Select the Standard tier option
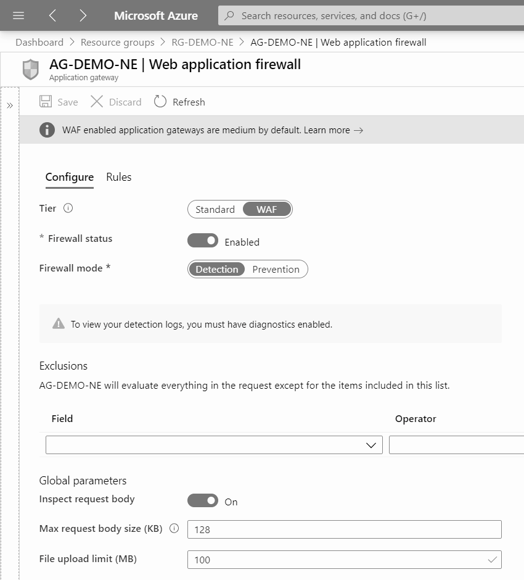This screenshot has width=524, height=580. click(215, 210)
